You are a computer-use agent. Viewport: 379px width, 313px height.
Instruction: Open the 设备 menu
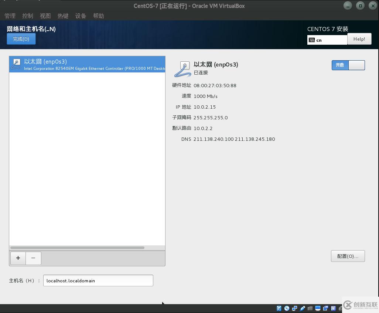[x=81, y=16]
